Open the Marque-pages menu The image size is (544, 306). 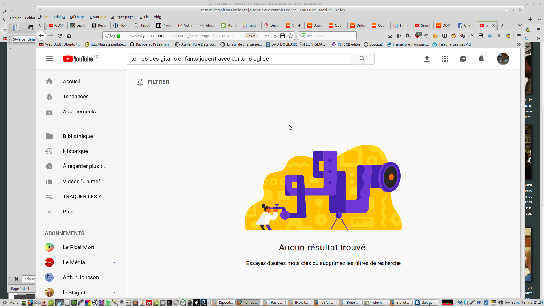click(x=123, y=17)
